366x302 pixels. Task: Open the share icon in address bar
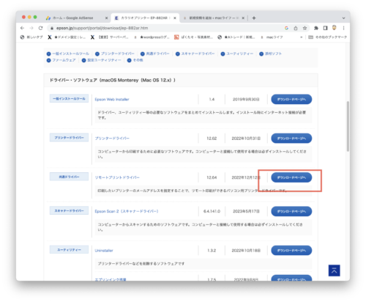296,28
